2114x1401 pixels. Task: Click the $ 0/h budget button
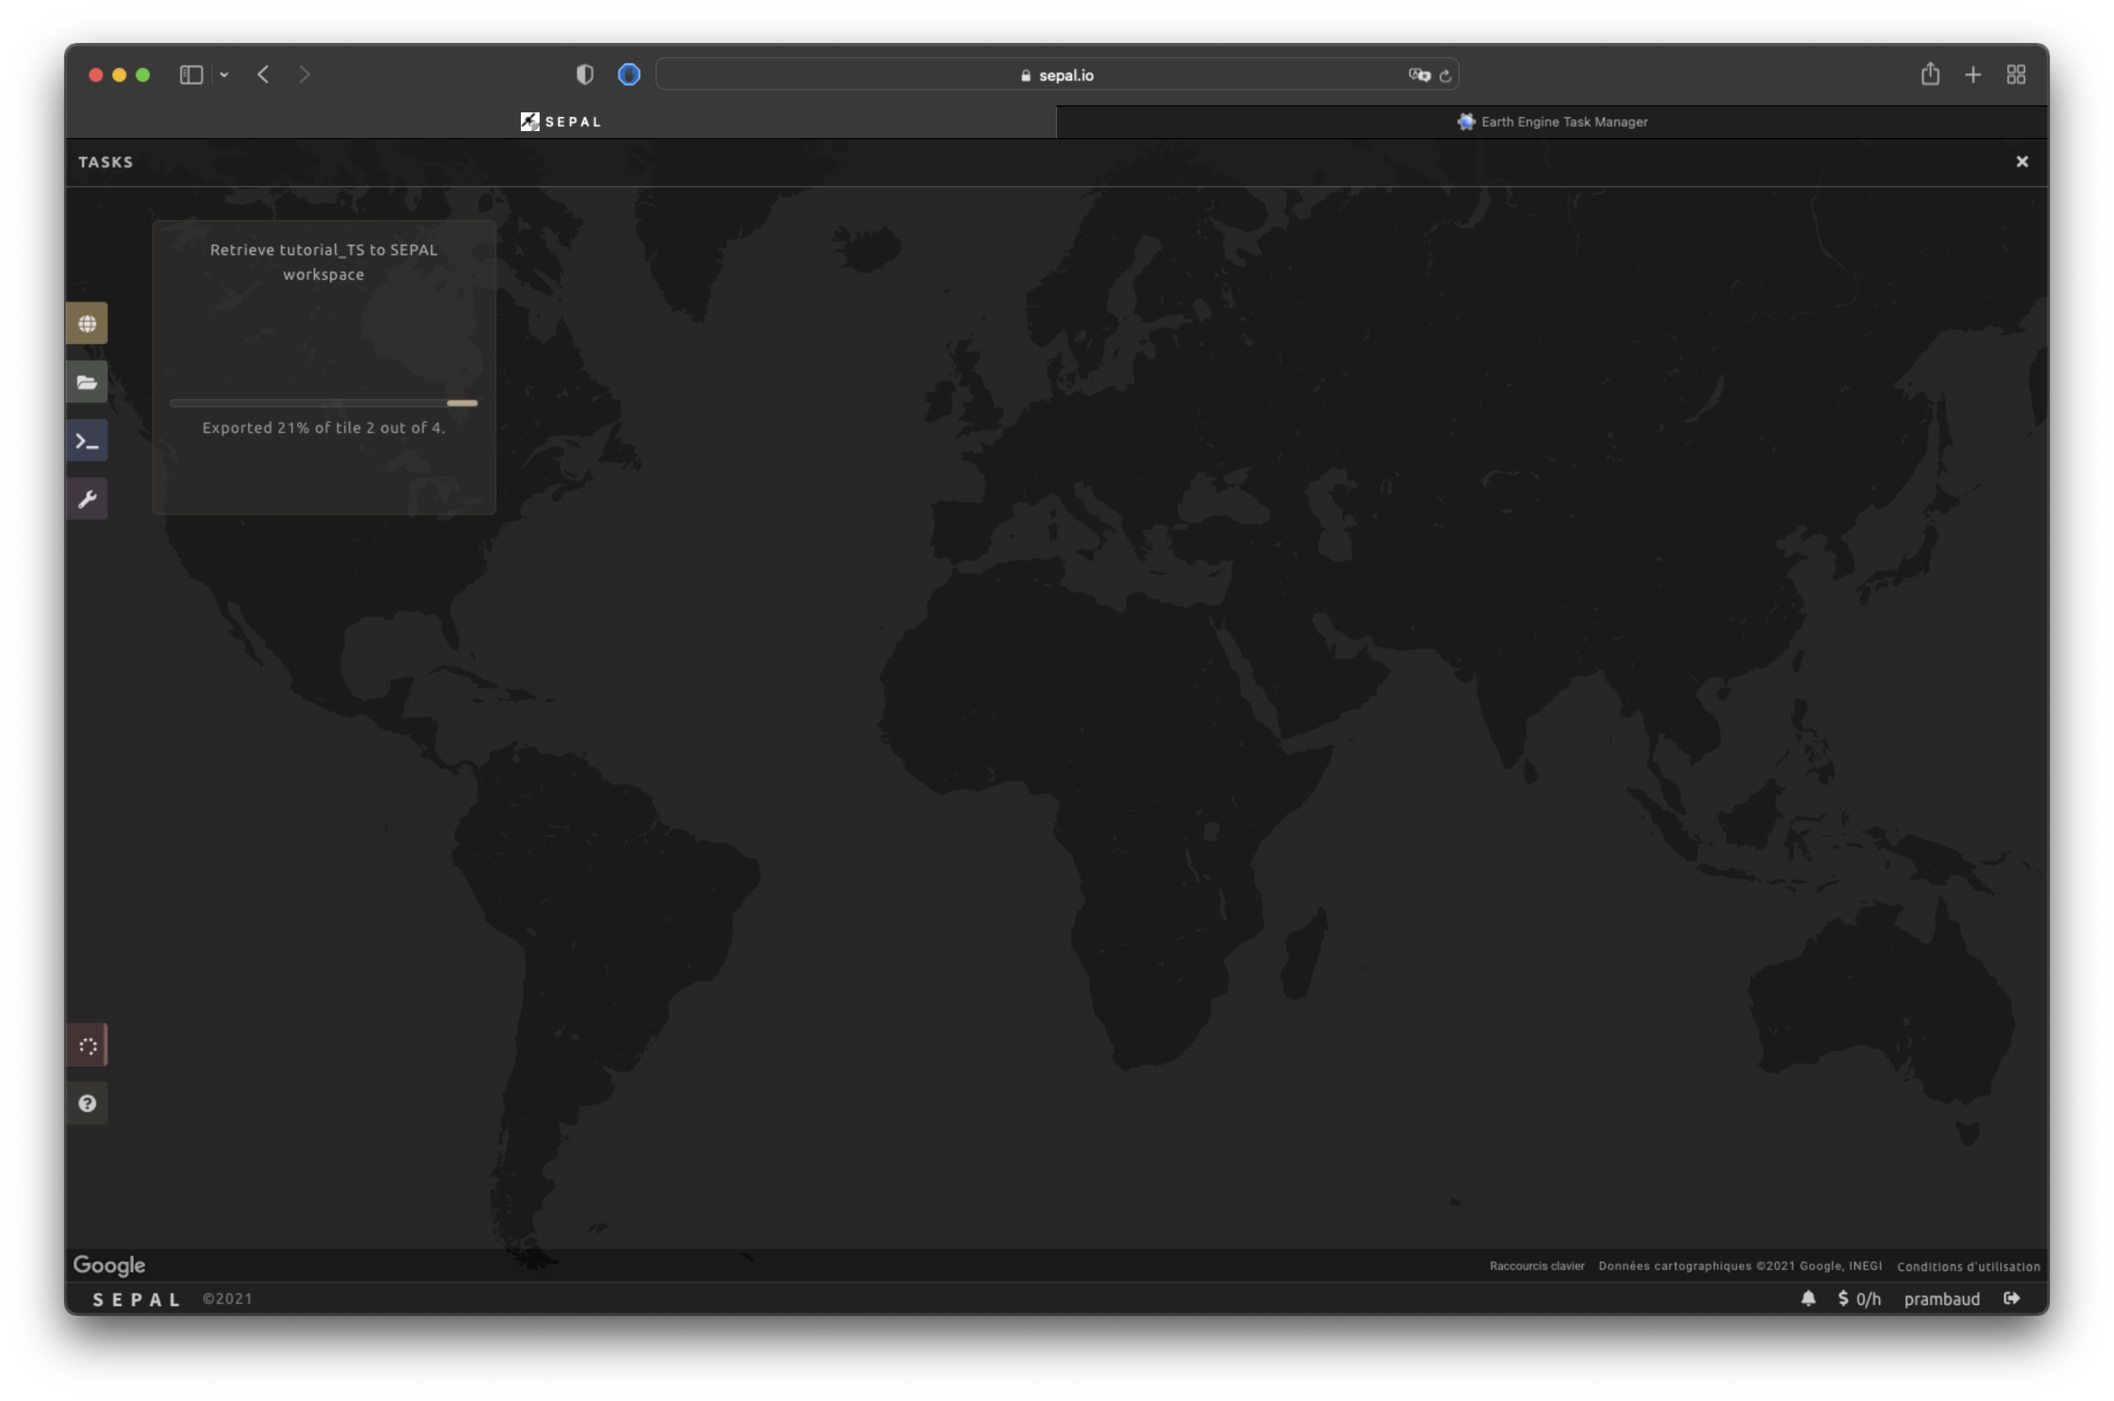pyautogui.click(x=1859, y=1299)
